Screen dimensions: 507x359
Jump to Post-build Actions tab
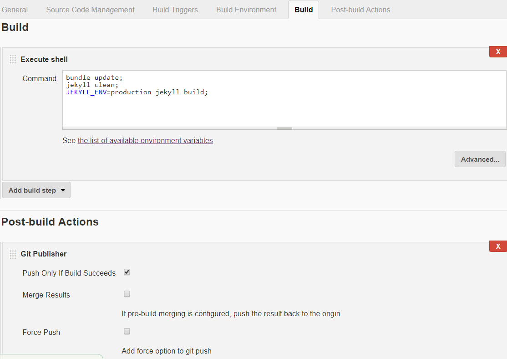click(x=360, y=10)
